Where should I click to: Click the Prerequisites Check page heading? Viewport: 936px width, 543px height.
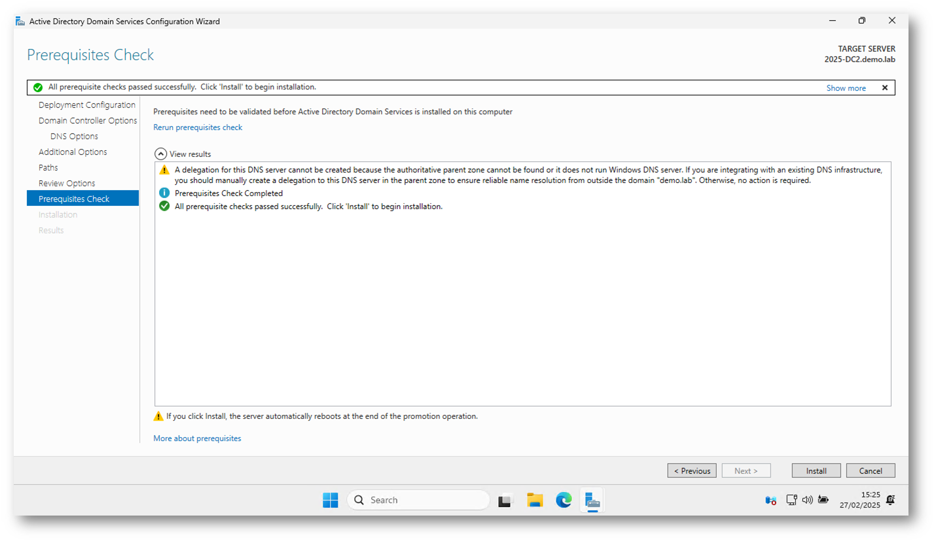(90, 55)
